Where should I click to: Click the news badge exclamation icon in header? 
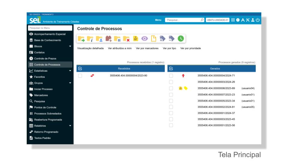pos(238,20)
